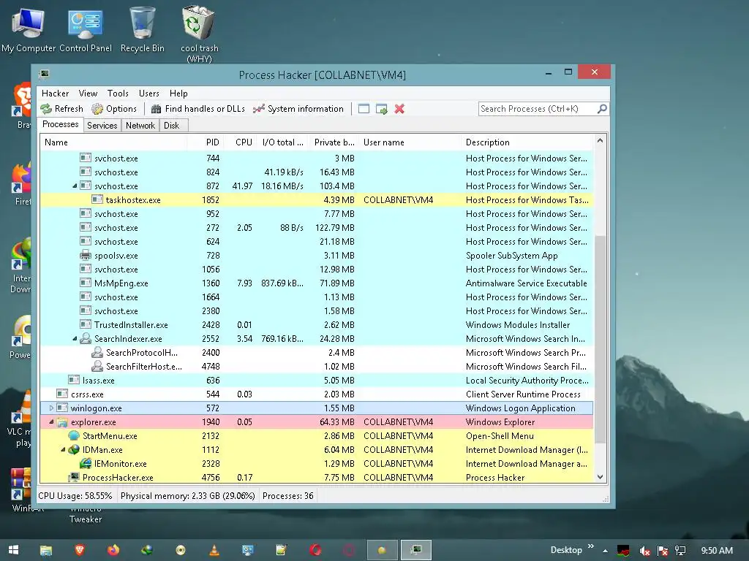The width and height of the screenshot is (749, 561).
Task: Open the Users menu
Action: coord(148,93)
